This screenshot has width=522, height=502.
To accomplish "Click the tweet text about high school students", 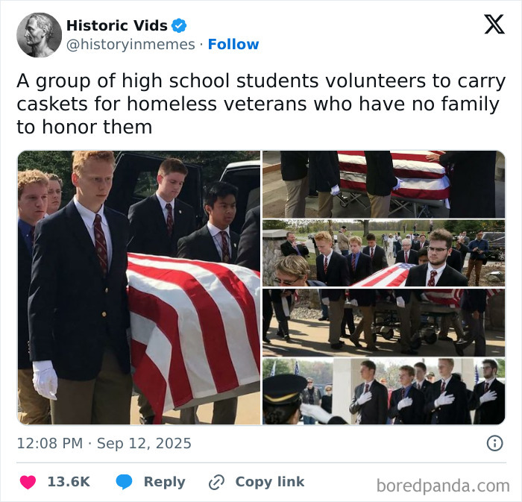I will (x=261, y=104).
